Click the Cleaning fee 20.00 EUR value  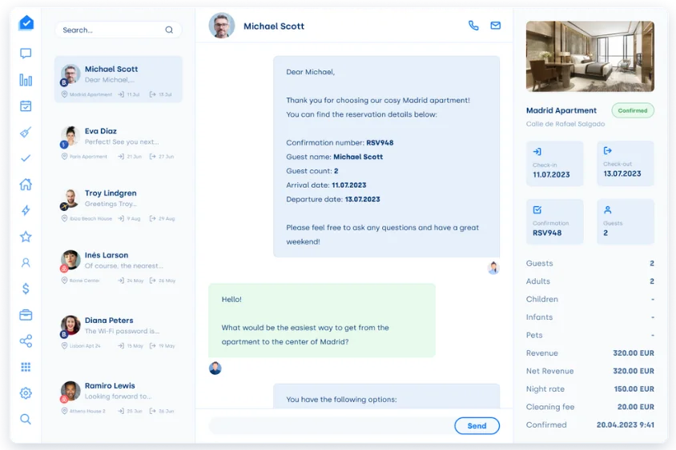click(x=635, y=407)
